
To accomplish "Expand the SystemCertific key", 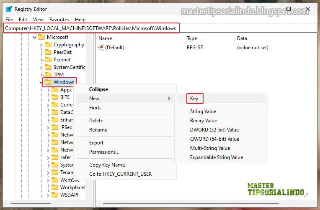I will pos(41,68).
